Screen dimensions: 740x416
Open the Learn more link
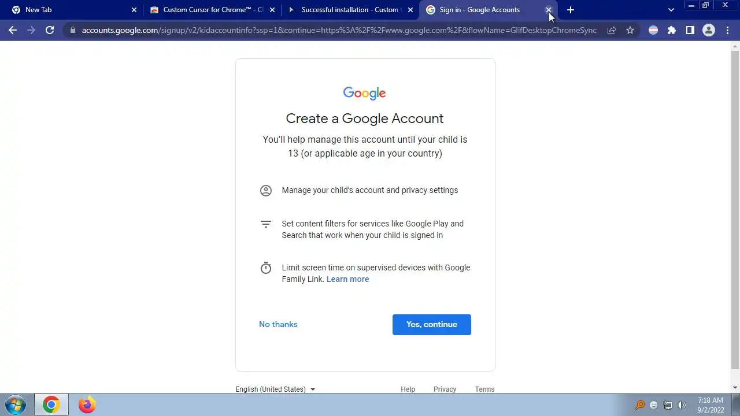coord(347,279)
